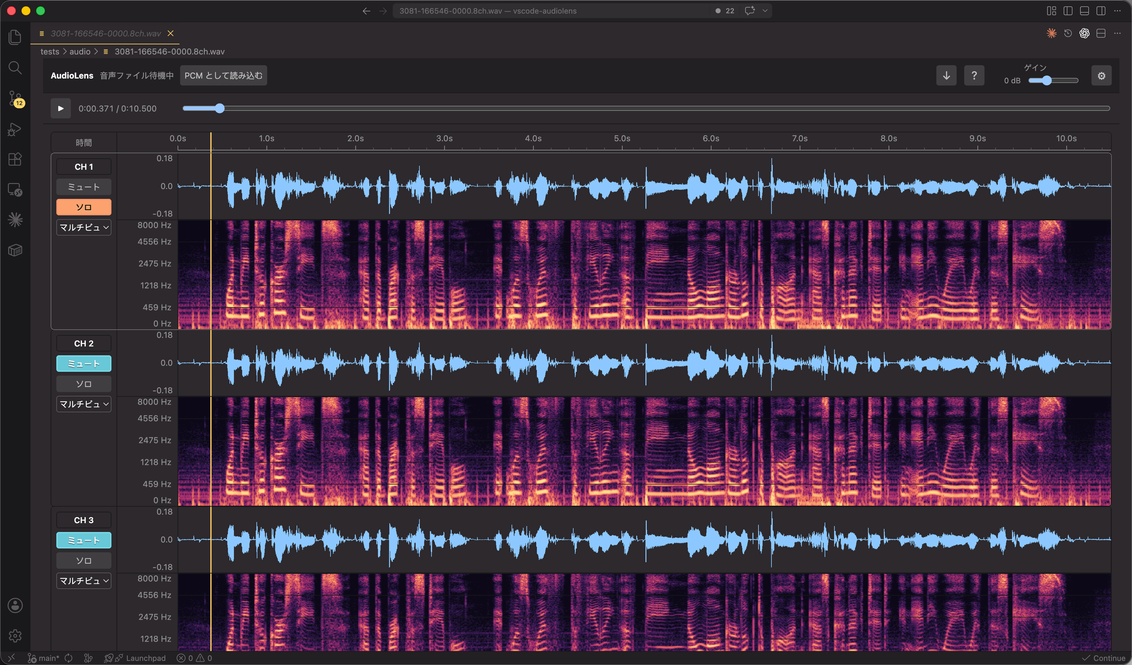Click the AudioLens download arrow button
1132x665 pixels.
tap(946, 75)
